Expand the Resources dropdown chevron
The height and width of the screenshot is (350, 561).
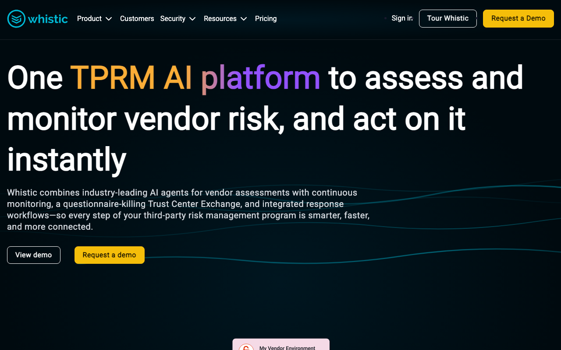coord(244,19)
